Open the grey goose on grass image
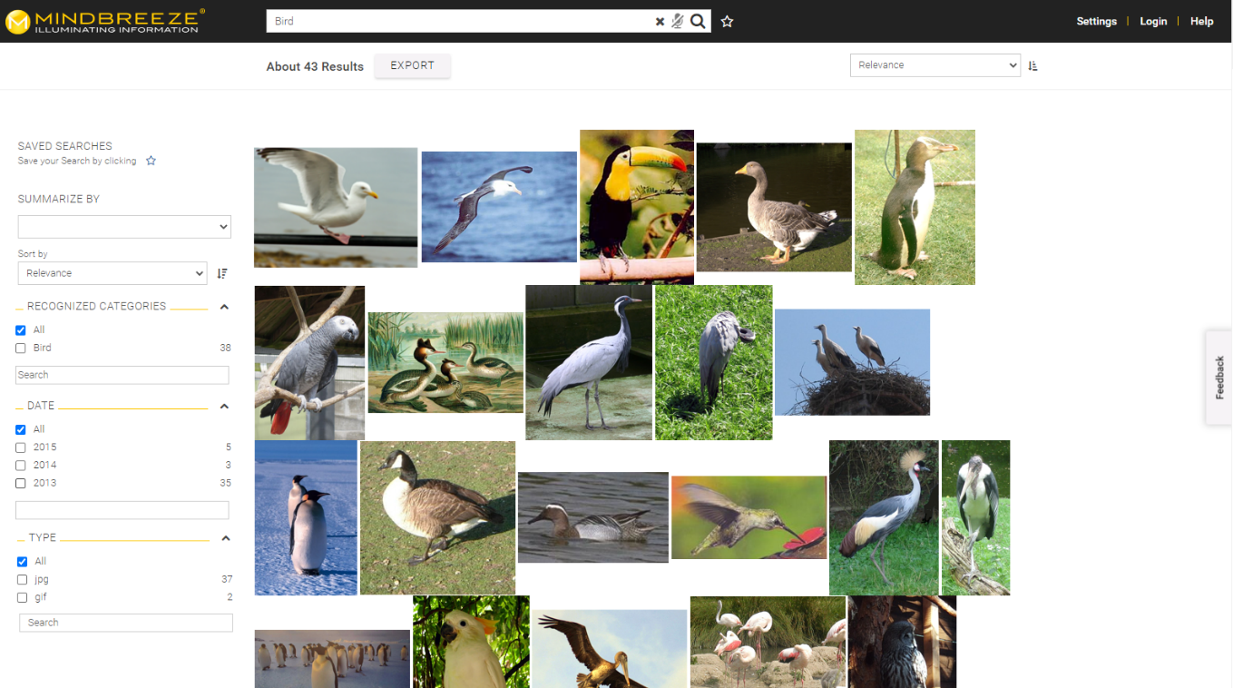The image size is (1233, 688). [x=774, y=207]
